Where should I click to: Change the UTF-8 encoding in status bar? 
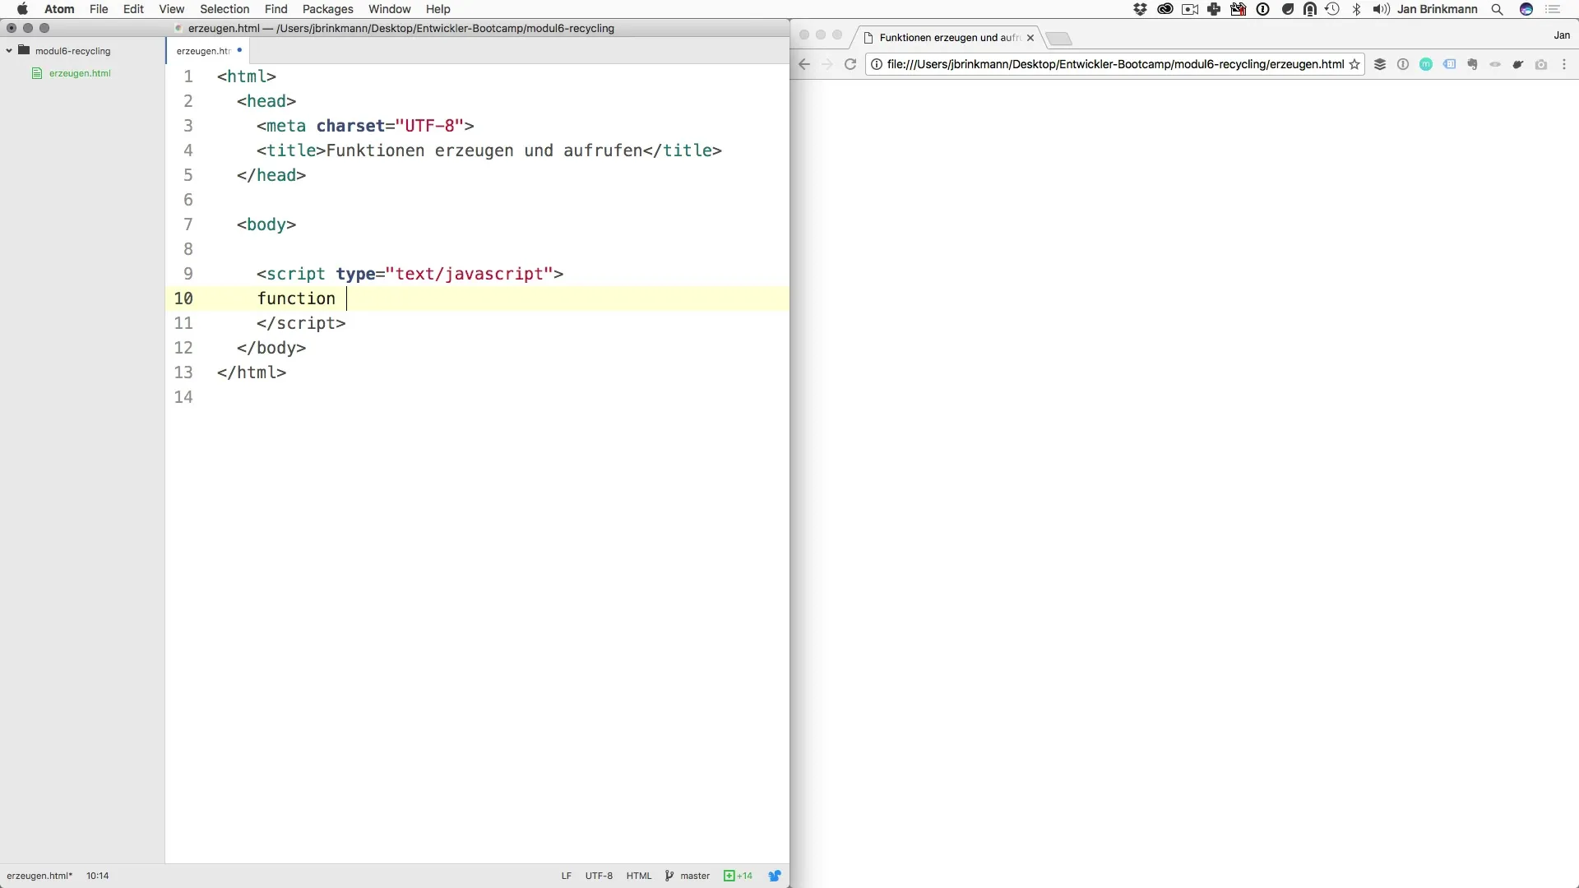[599, 876]
